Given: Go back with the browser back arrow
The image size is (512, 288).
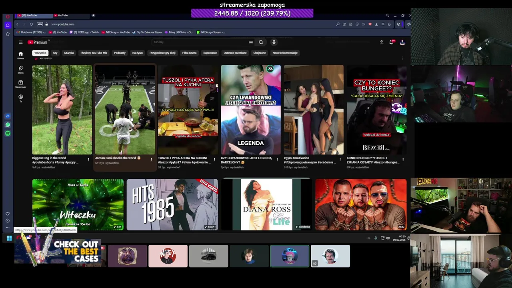Looking at the screenshot, I should click(17, 24).
